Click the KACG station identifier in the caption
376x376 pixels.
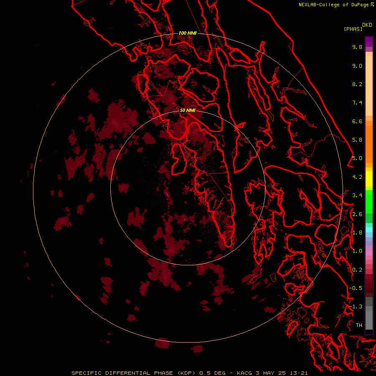point(244,373)
